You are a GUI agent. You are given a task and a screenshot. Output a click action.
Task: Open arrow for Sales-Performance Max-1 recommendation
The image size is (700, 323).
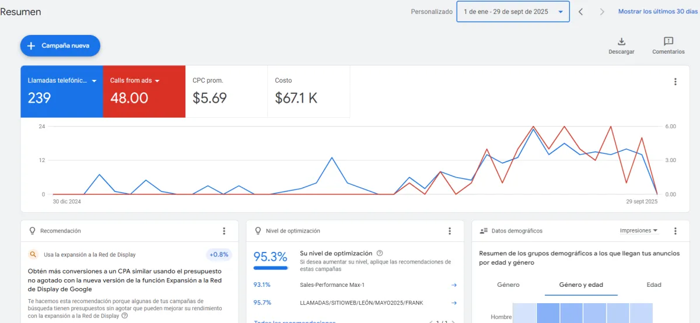pyautogui.click(x=454, y=285)
